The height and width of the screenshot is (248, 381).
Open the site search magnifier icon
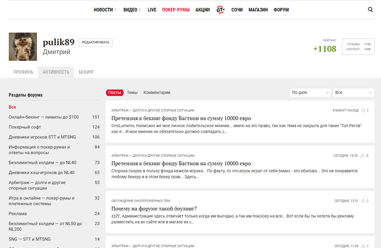click(370, 9)
